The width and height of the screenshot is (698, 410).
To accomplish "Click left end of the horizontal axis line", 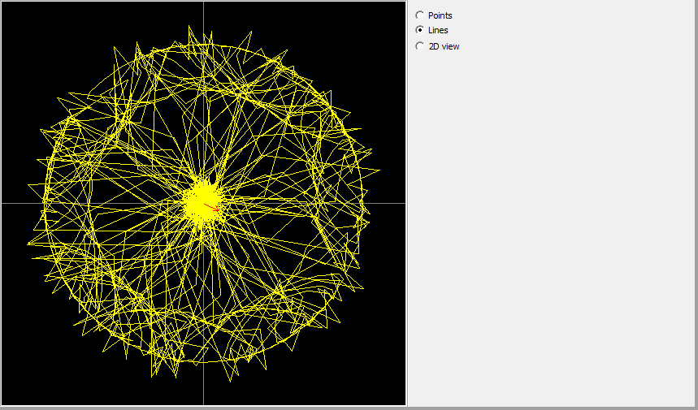I will [x=4, y=203].
